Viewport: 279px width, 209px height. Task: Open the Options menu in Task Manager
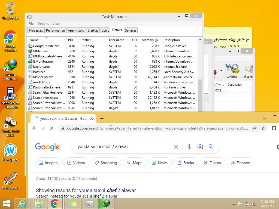pyautogui.click(x=43, y=24)
